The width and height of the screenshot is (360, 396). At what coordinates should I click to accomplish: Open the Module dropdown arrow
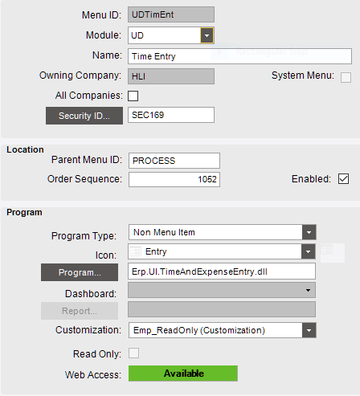pyautogui.click(x=207, y=35)
